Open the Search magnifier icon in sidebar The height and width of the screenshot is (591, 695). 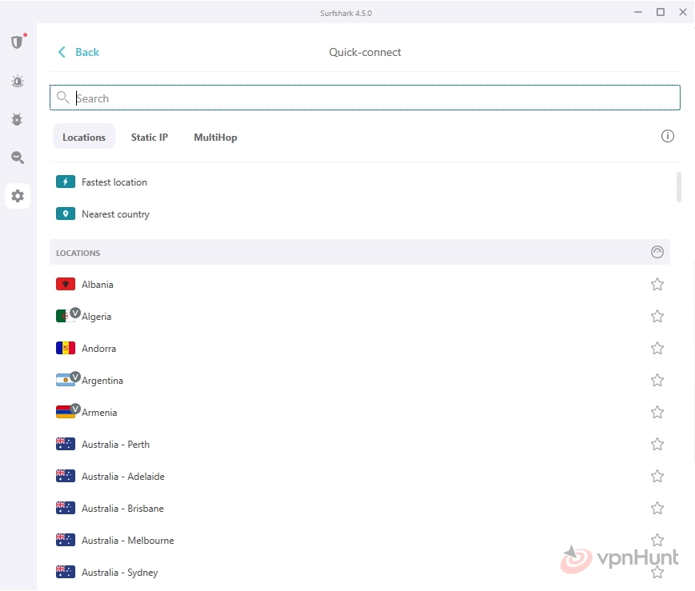18,158
